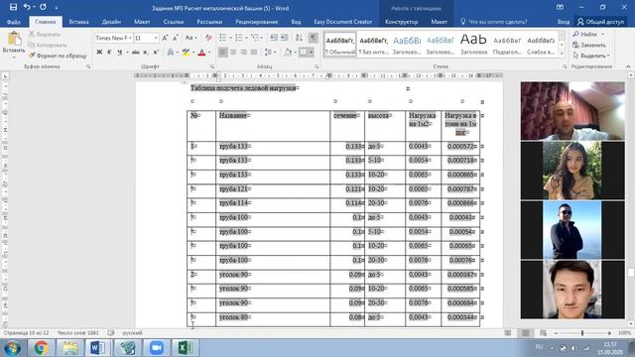Select the Подзаголовок style
Image resolution: width=635 pixels, height=357 pixels.
[x=507, y=44]
